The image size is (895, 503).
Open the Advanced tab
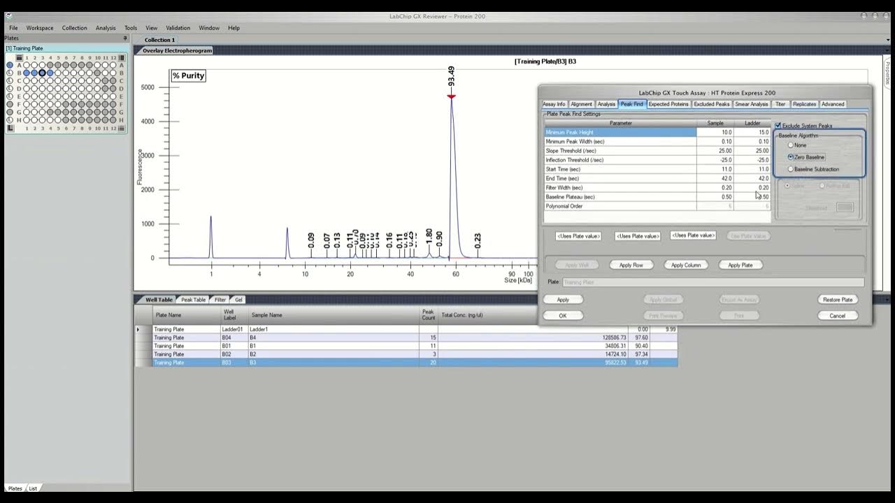tap(833, 104)
